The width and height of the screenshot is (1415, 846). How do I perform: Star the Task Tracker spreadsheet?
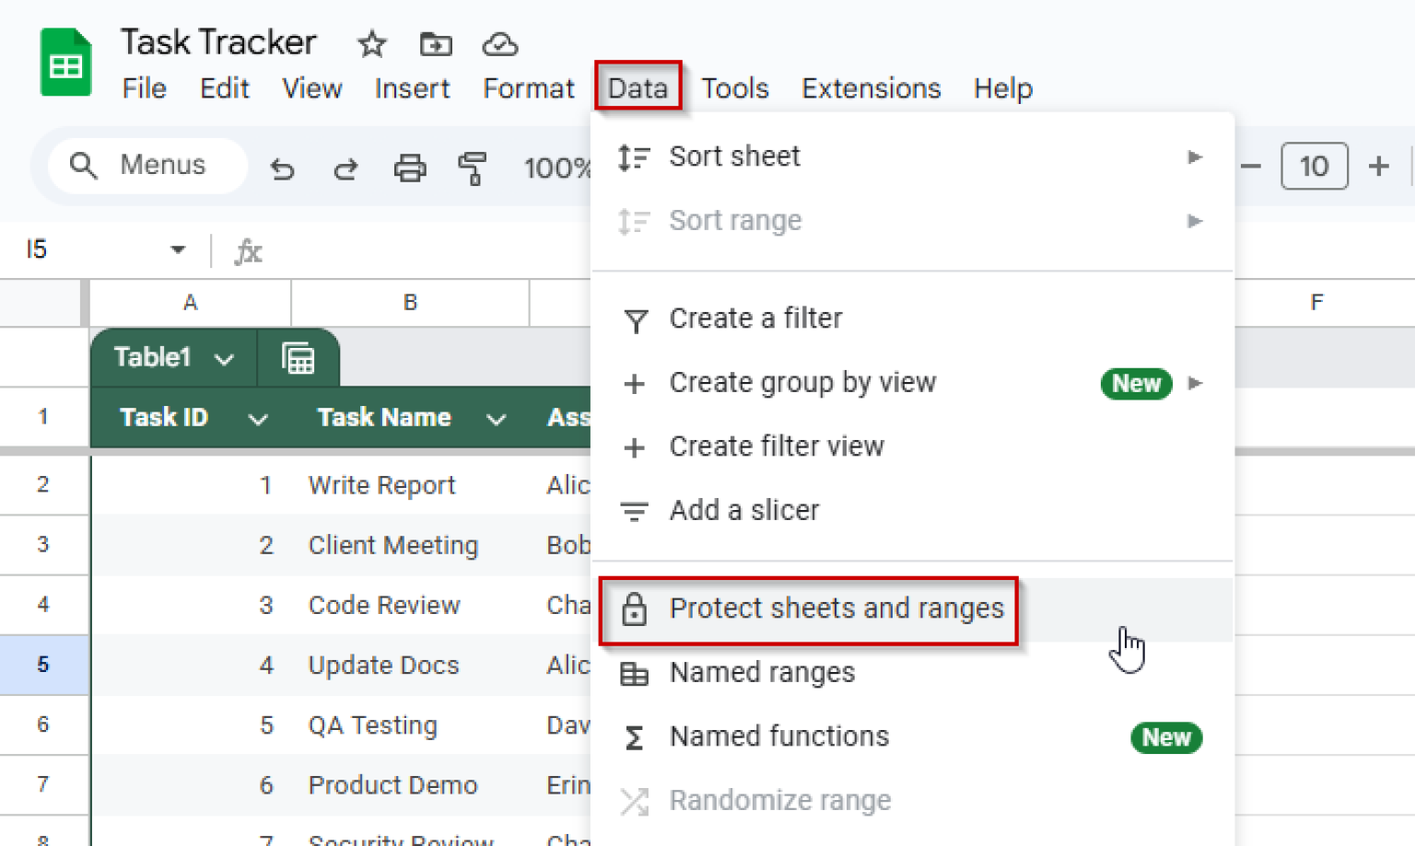[371, 43]
